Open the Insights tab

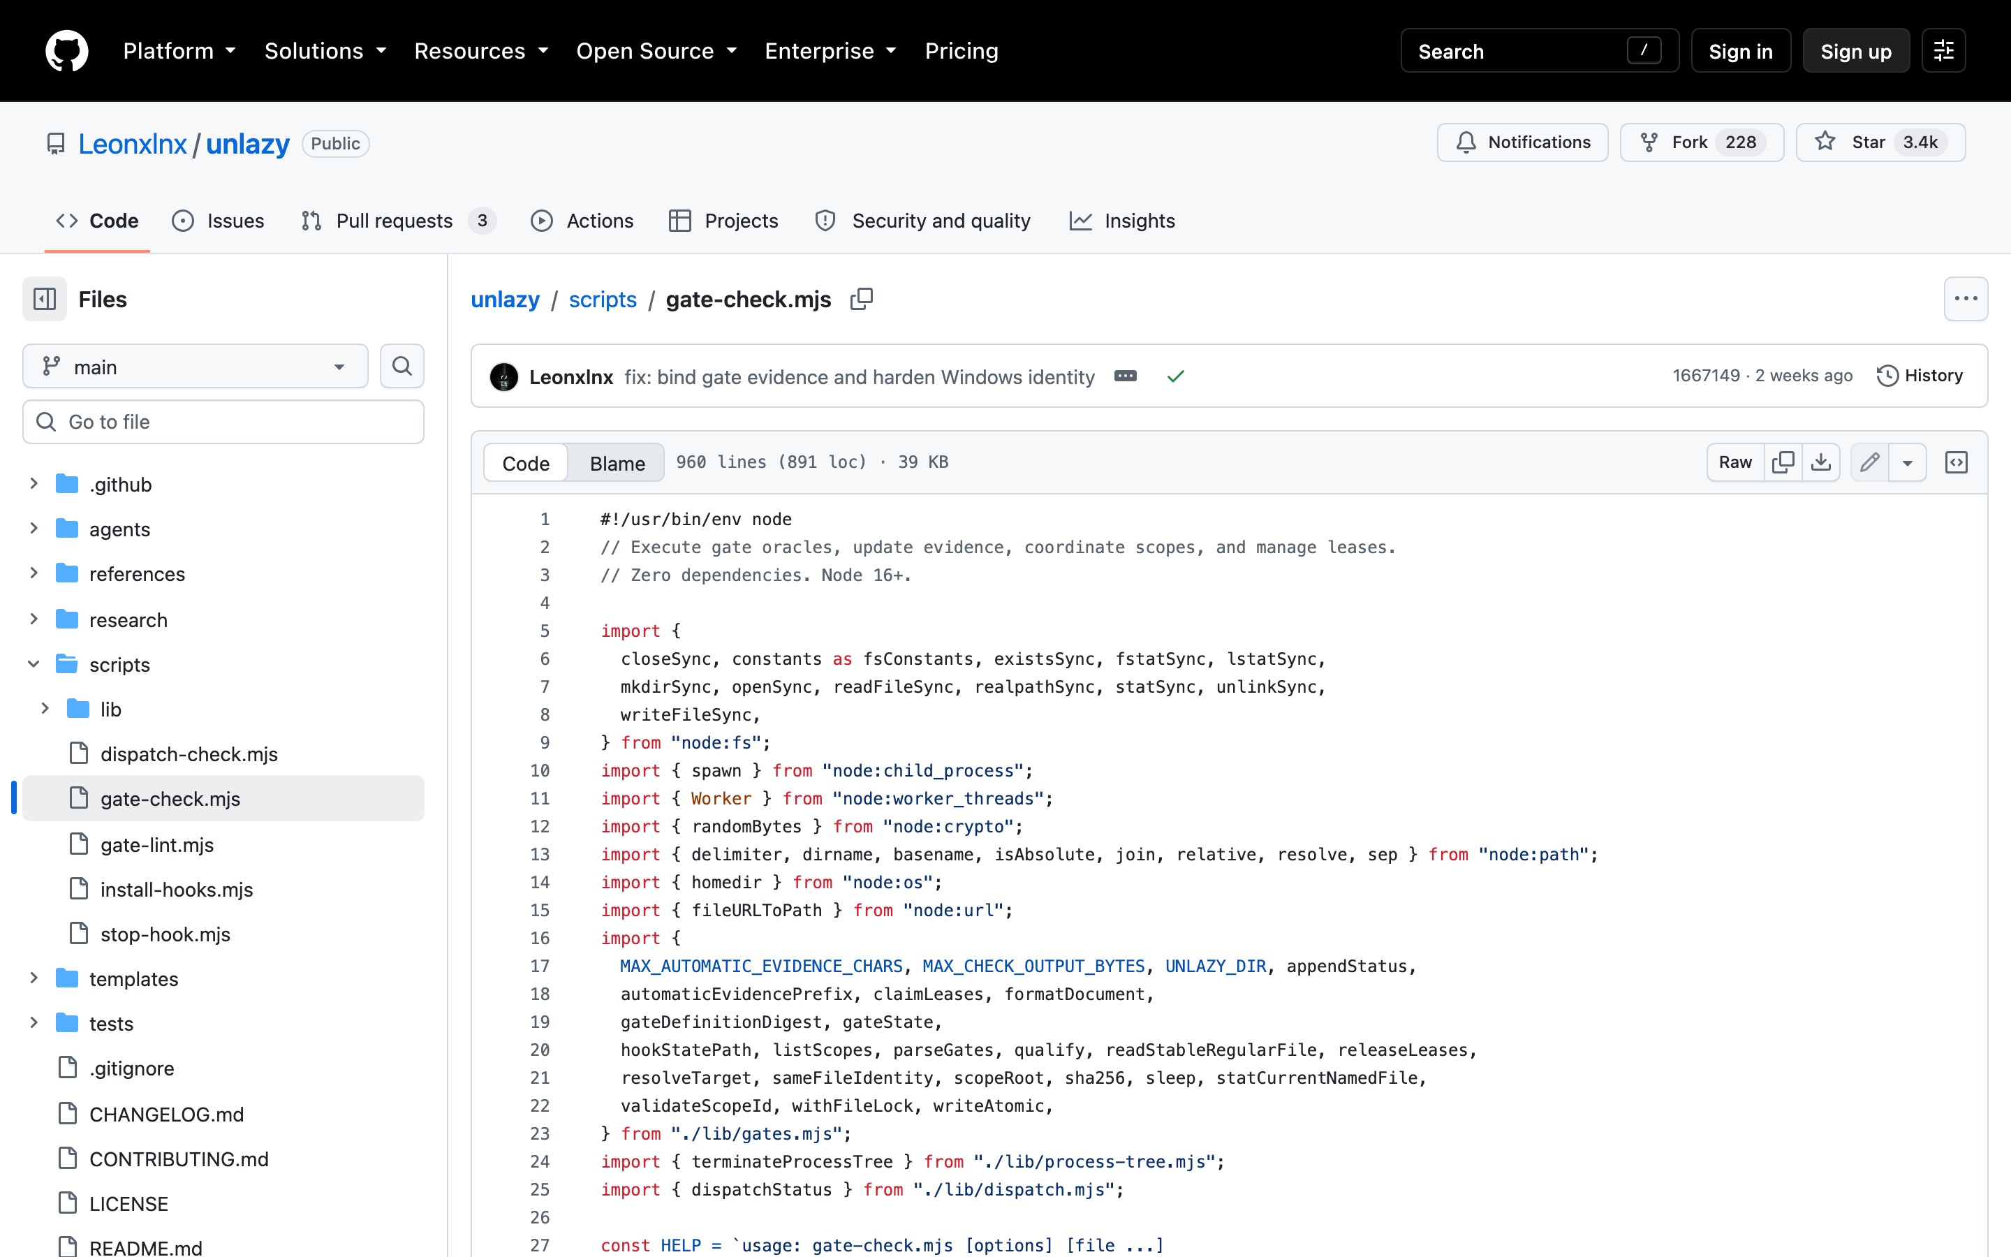[1122, 221]
